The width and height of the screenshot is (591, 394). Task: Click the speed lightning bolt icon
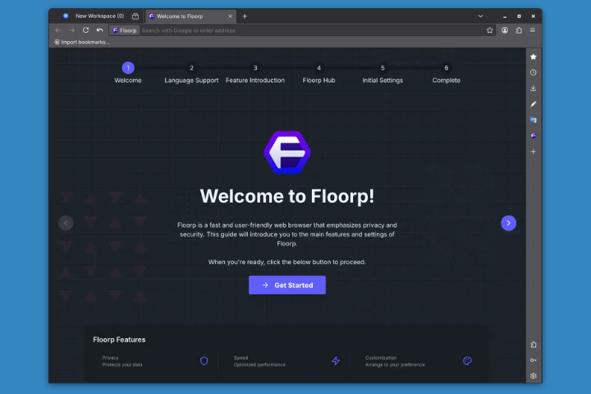pos(336,361)
